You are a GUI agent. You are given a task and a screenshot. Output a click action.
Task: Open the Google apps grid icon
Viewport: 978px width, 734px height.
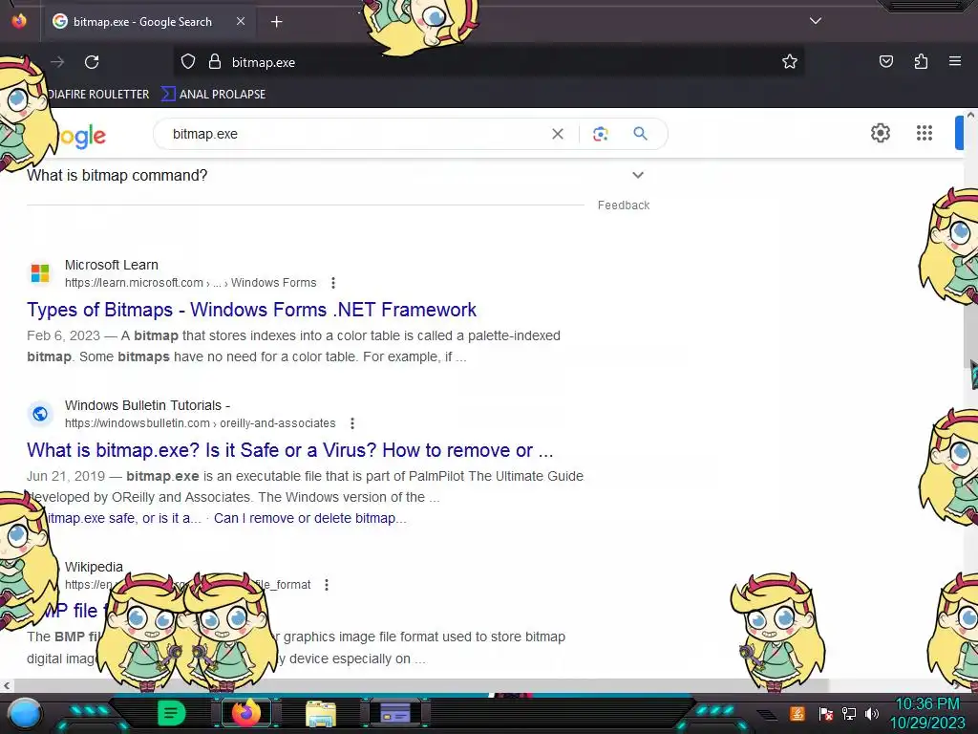[x=925, y=133]
